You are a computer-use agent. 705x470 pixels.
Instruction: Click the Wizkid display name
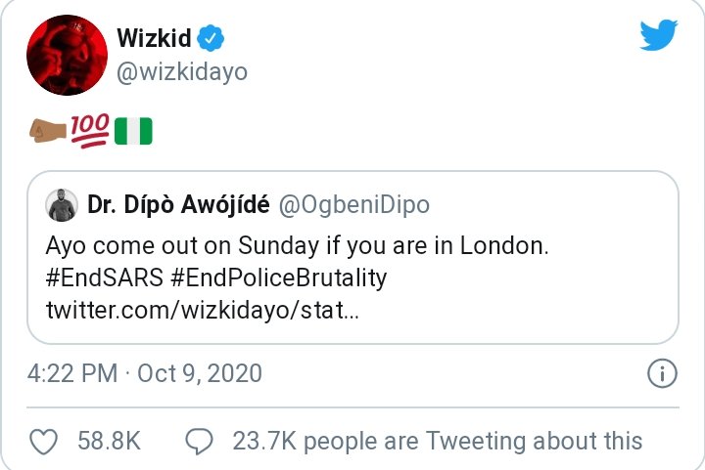(x=154, y=39)
